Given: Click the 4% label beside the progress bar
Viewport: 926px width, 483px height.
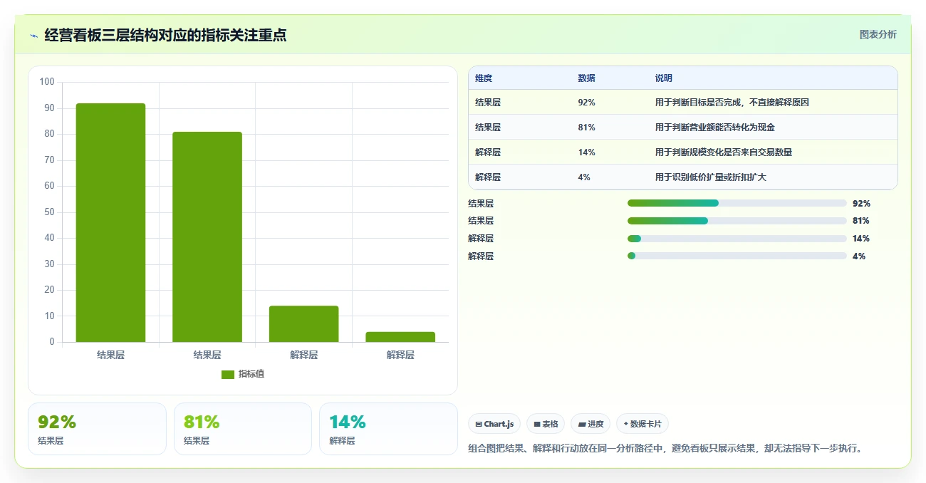Looking at the screenshot, I should (859, 256).
